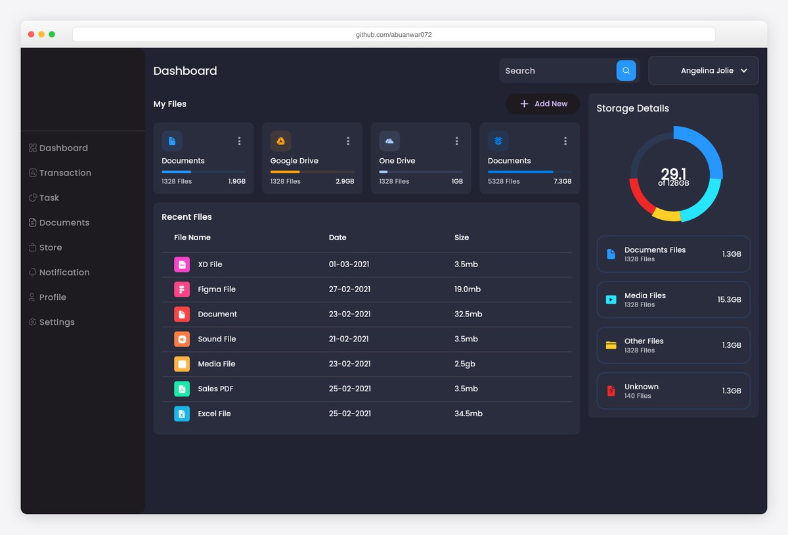This screenshot has height=535, width=788.
Task: Click the date 21-02-2021
Action: [x=349, y=339]
